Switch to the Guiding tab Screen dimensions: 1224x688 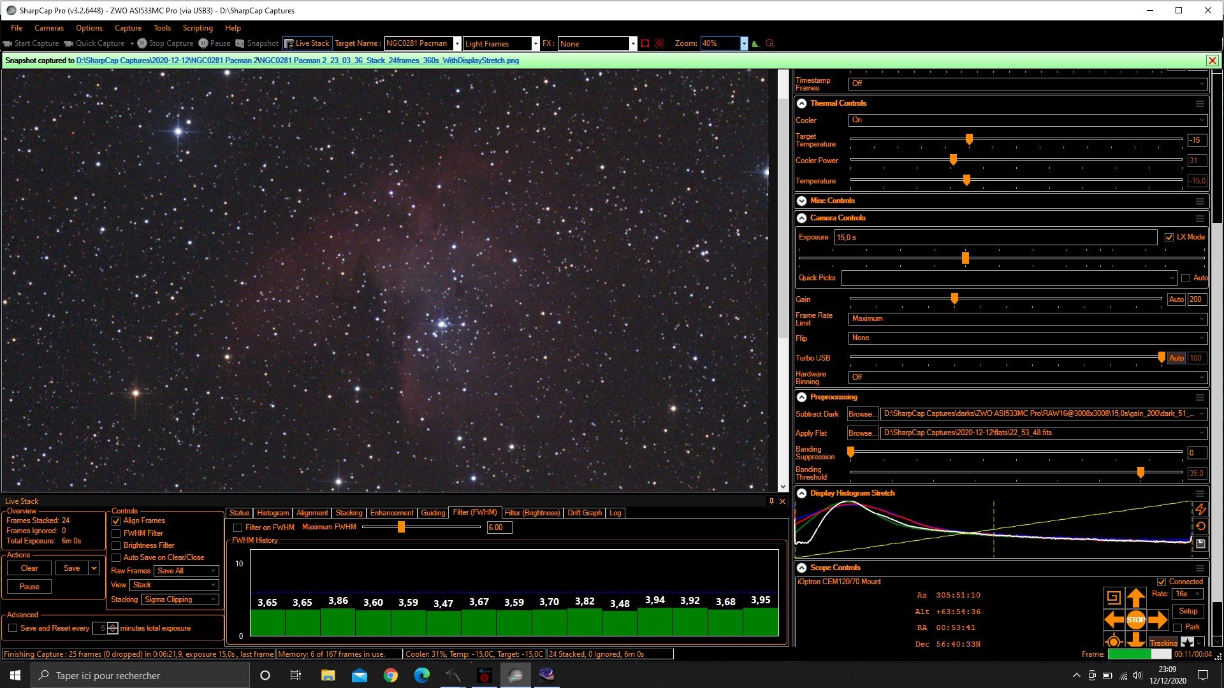pyautogui.click(x=433, y=513)
